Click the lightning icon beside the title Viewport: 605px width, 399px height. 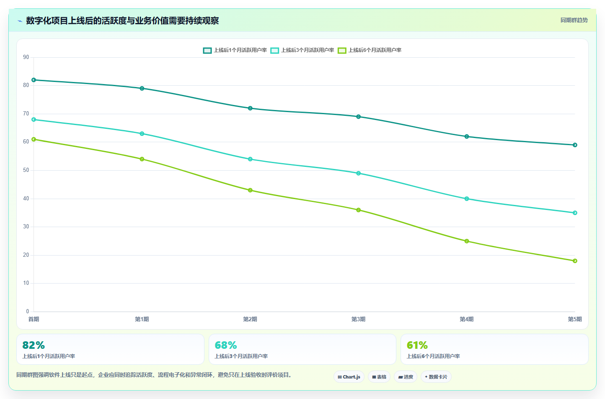(x=20, y=21)
